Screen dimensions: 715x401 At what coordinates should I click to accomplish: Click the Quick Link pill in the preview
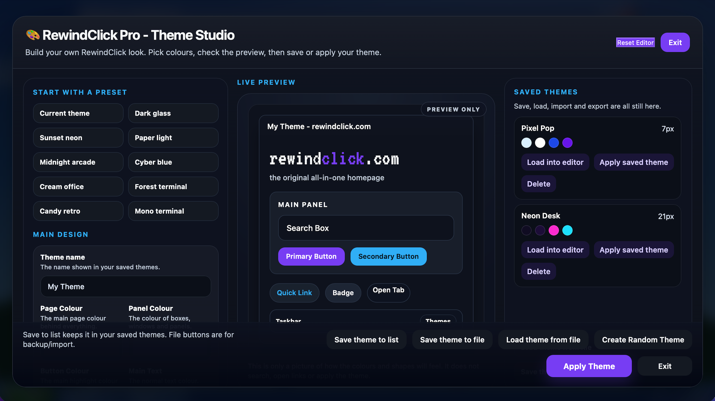(x=294, y=293)
